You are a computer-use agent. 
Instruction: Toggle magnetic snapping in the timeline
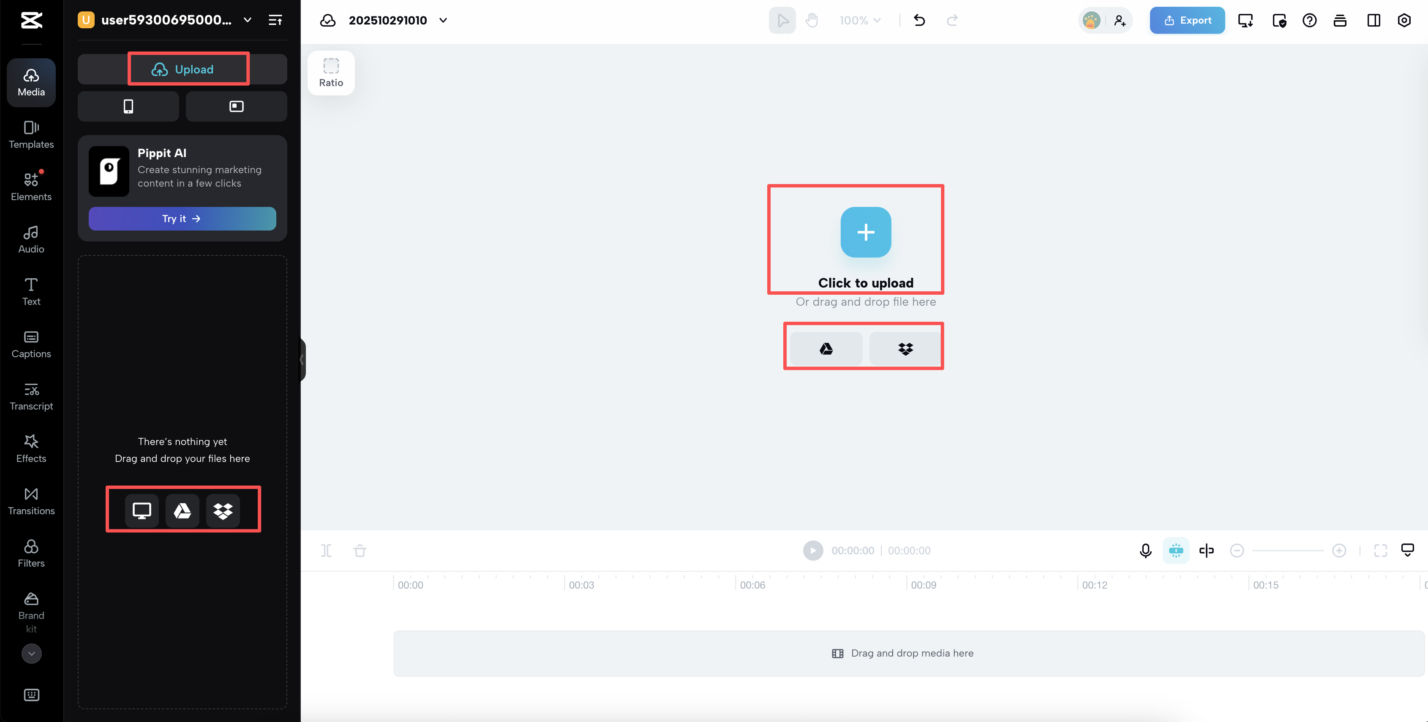click(x=1176, y=550)
